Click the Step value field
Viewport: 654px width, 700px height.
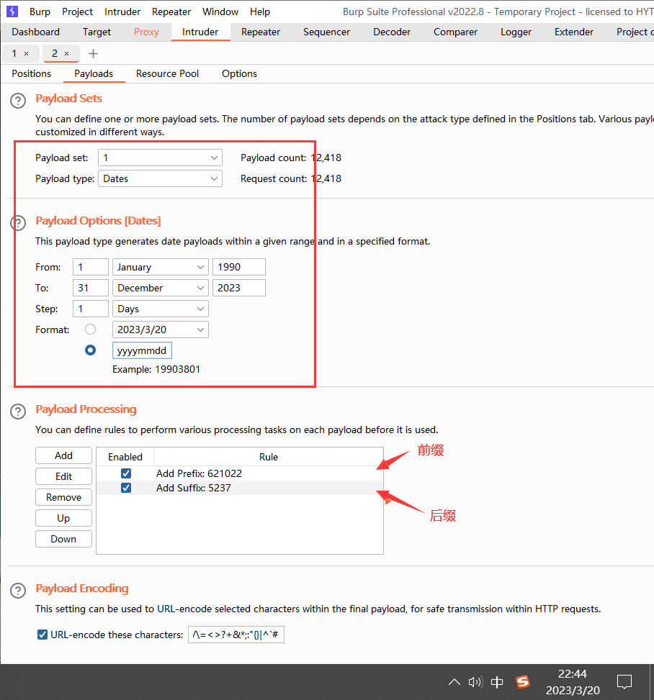[91, 309]
